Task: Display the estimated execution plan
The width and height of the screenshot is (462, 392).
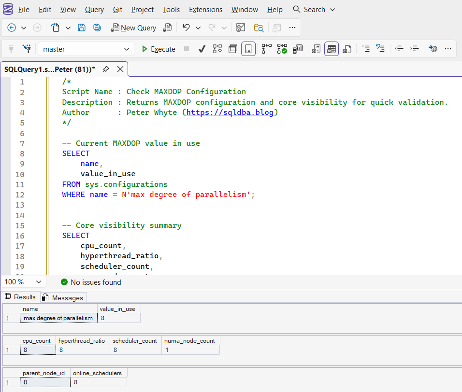Action: [x=217, y=49]
